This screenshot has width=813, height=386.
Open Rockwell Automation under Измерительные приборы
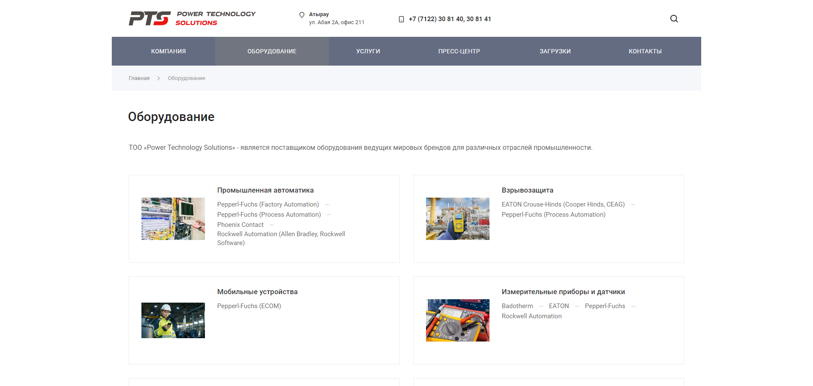point(532,316)
